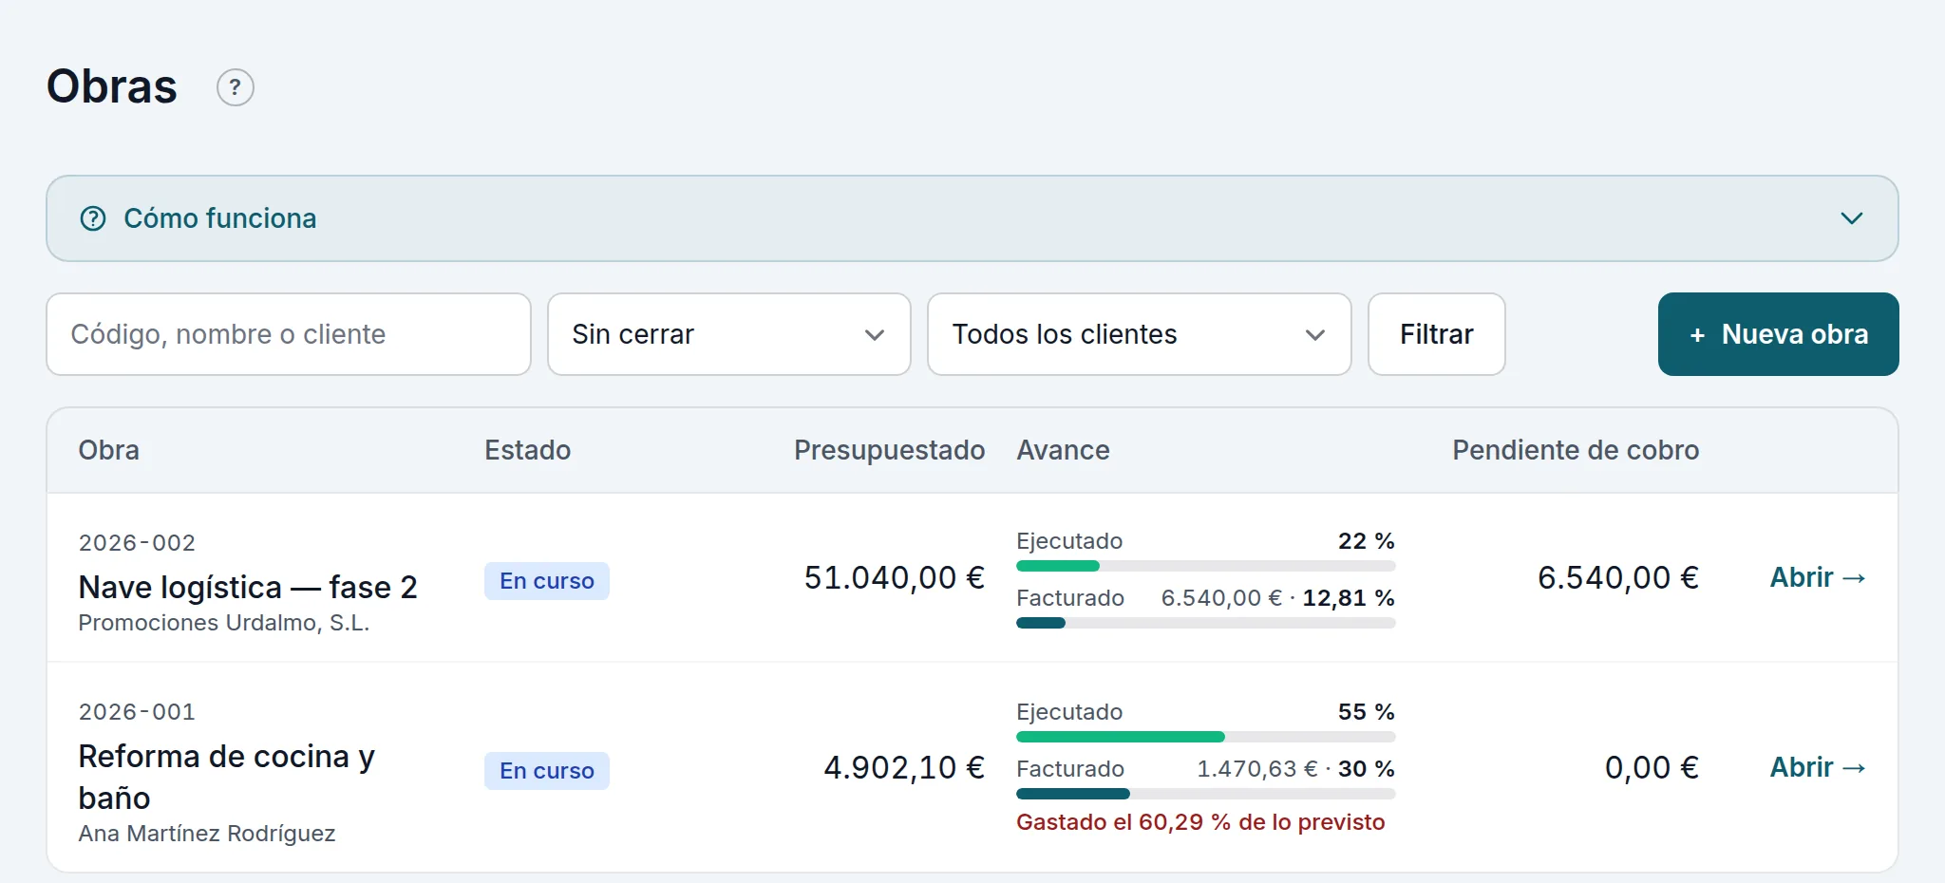1945x883 pixels.
Task: Click the Filtrar button
Action: click(1437, 334)
